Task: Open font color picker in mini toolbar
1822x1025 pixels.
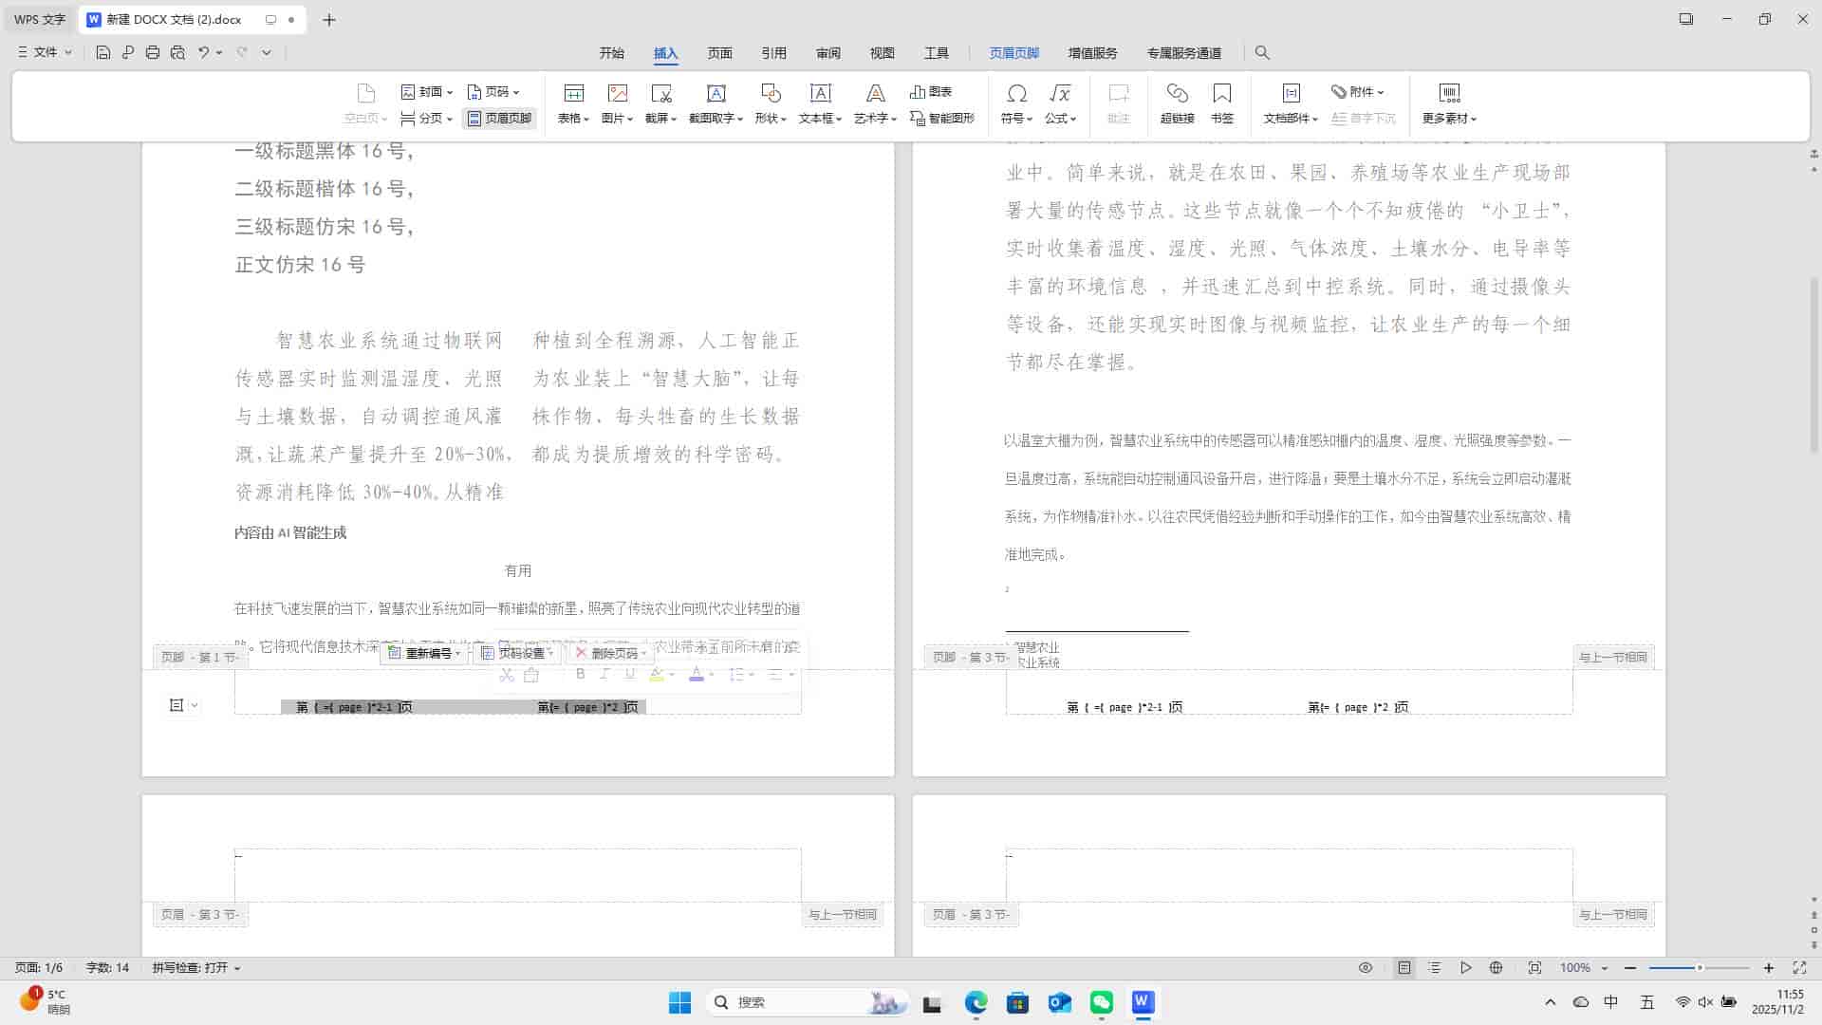Action: coord(701,675)
